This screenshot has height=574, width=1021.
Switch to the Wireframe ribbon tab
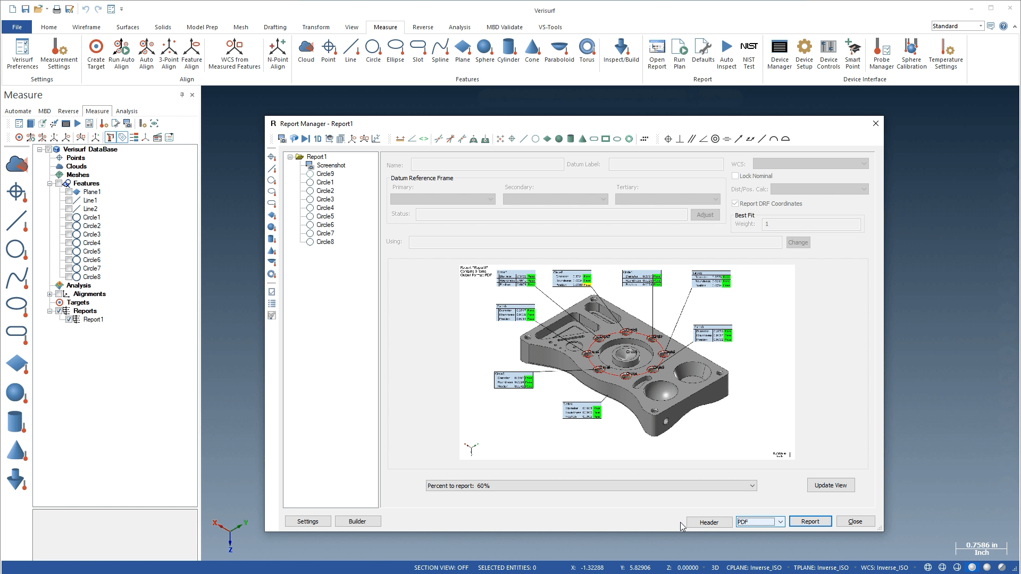pyautogui.click(x=86, y=27)
